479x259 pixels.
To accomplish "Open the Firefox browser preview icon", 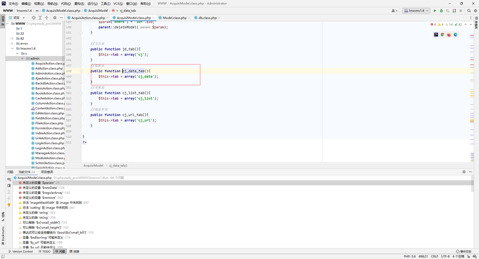I will click(x=449, y=35).
